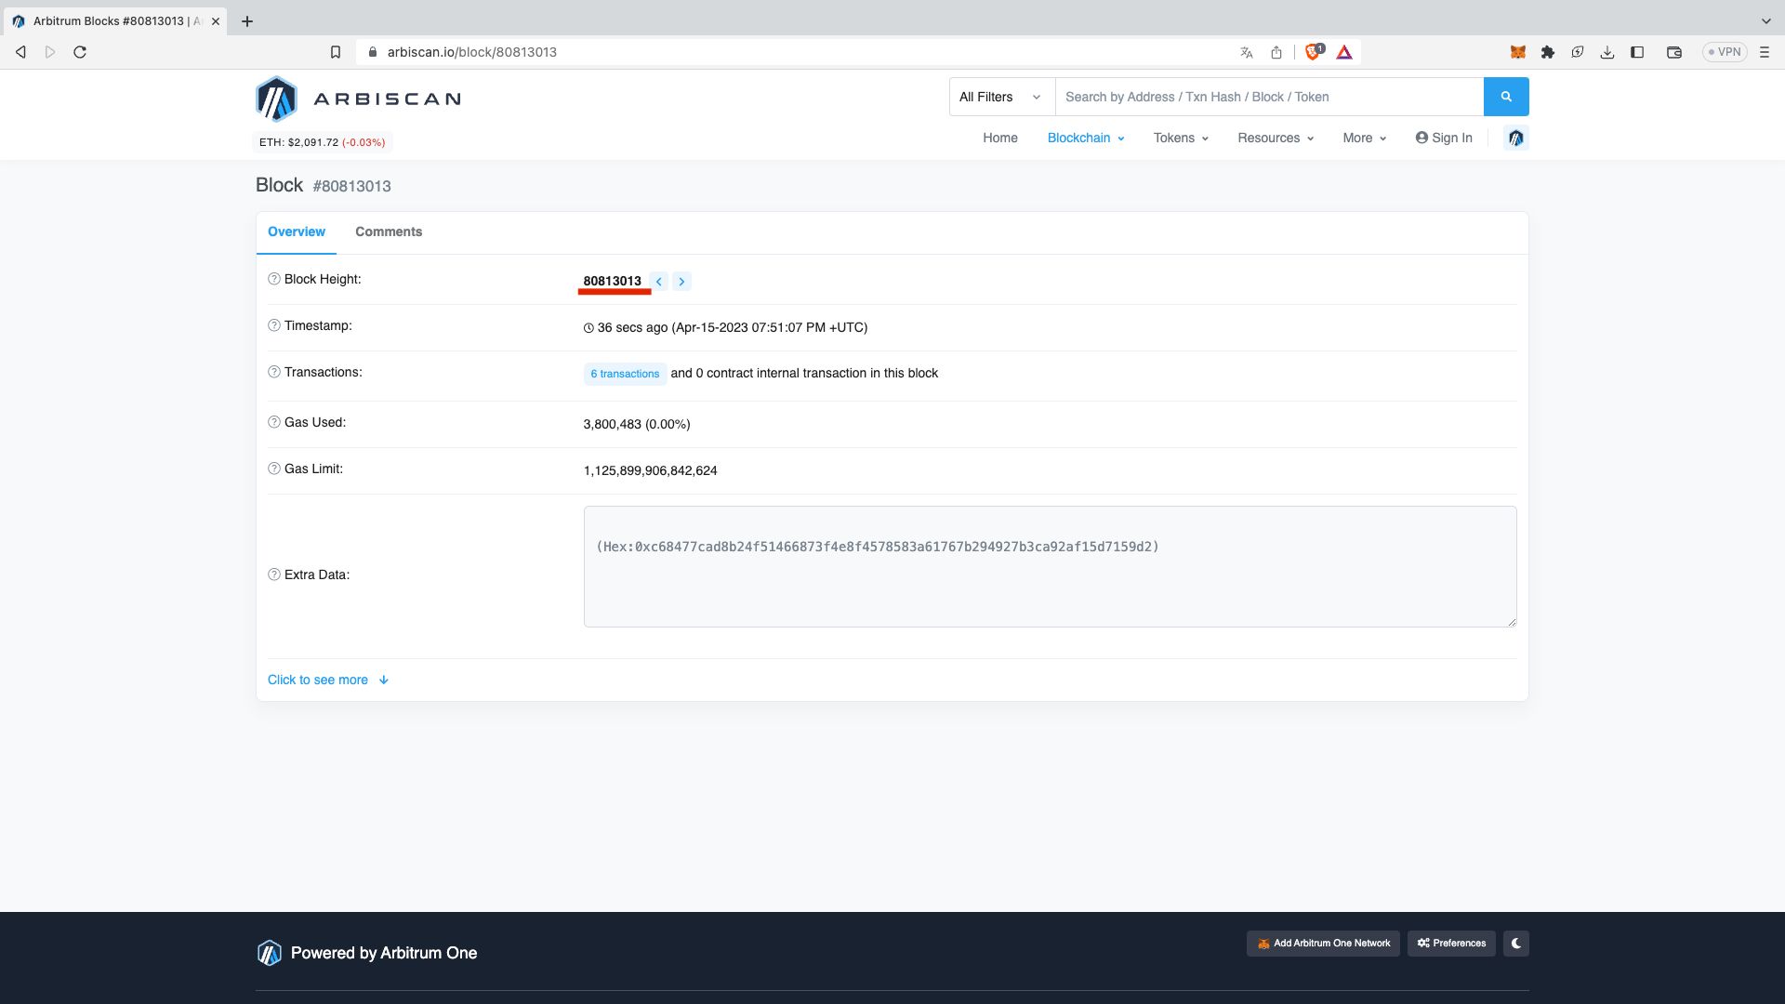The image size is (1785, 1004).
Task: Click help icon next to Gas Limit
Action: click(274, 469)
